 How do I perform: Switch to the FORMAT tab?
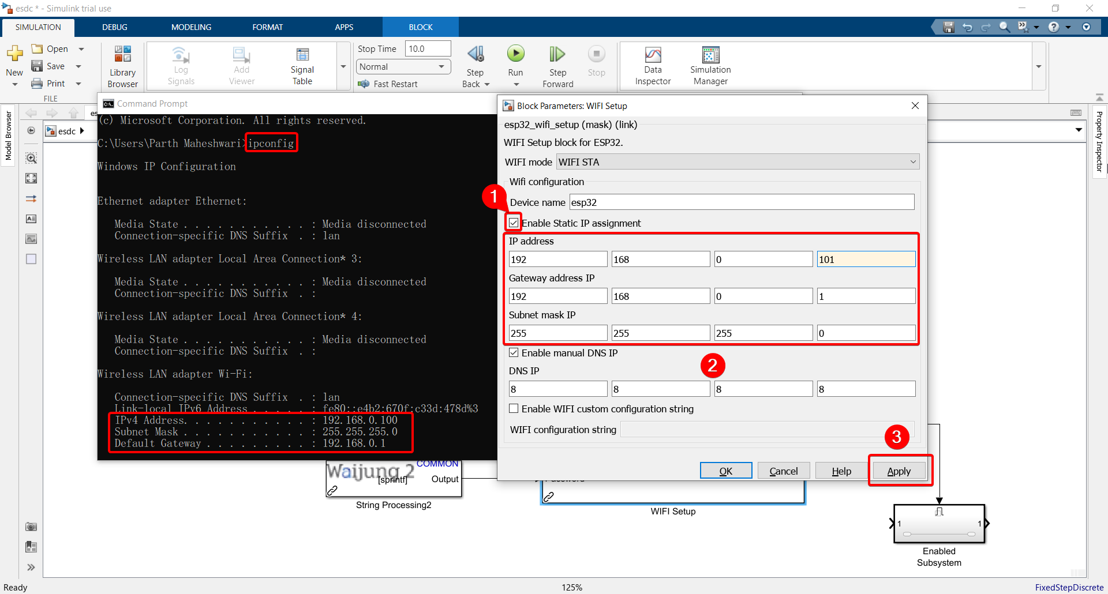point(268,27)
